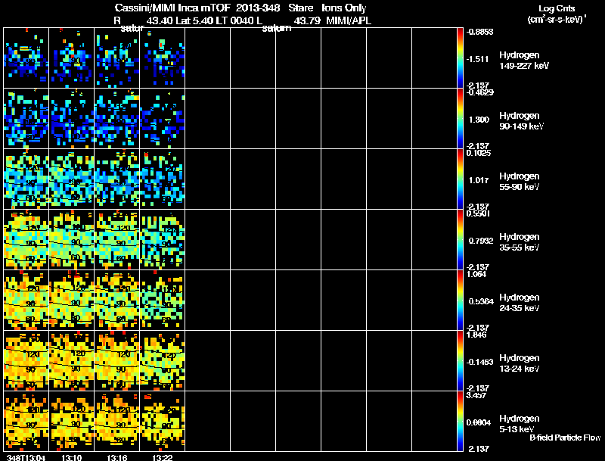Image resolution: width=605 pixels, height=461 pixels.
Task: Click the Hydrogen 35-55 keV image at 13:04
Action: coord(26,240)
